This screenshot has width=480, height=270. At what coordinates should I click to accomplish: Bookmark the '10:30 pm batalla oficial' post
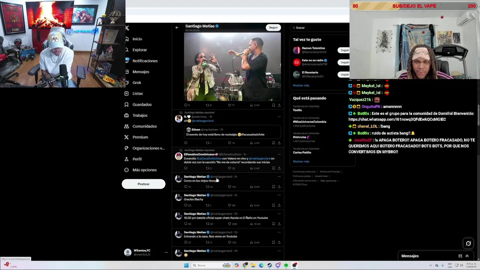click(273, 224)
